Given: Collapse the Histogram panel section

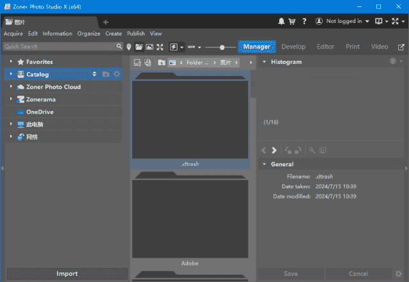Looking at the screenshot, I should pyautogui.click(x=264, y=62).
